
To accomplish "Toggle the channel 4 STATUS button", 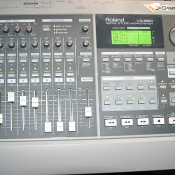I will point(23,75).
